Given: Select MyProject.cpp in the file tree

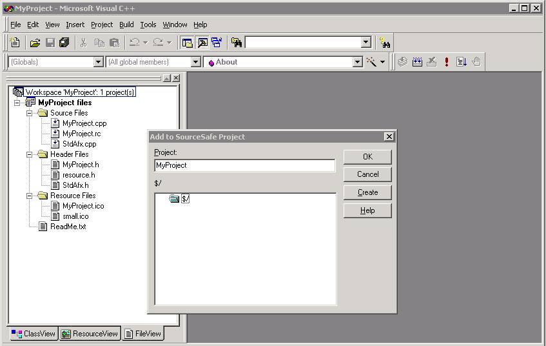Looking at the screenshot, I should tap(84, 123).
